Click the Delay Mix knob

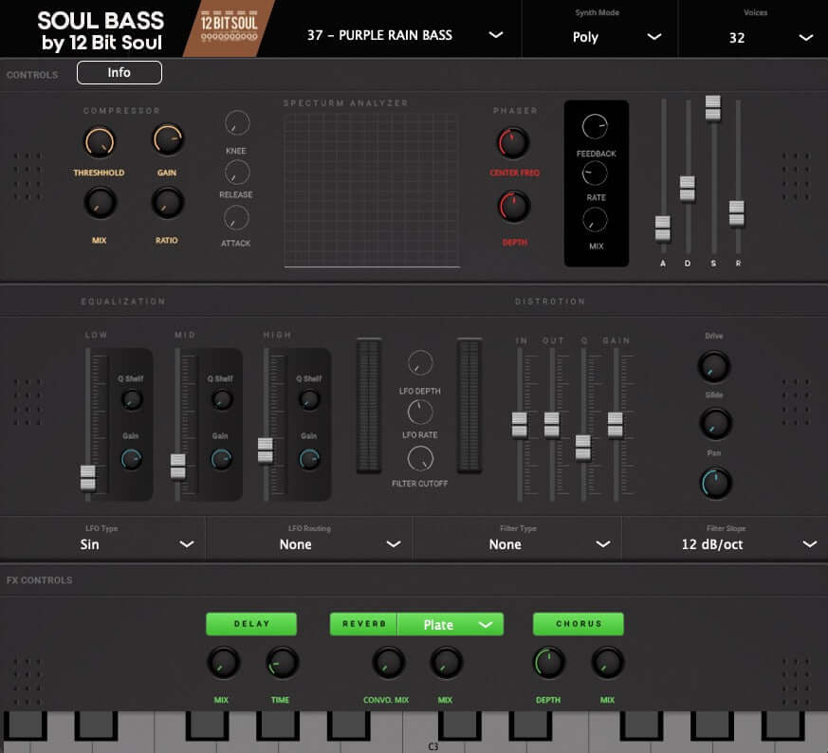(223, 663)
